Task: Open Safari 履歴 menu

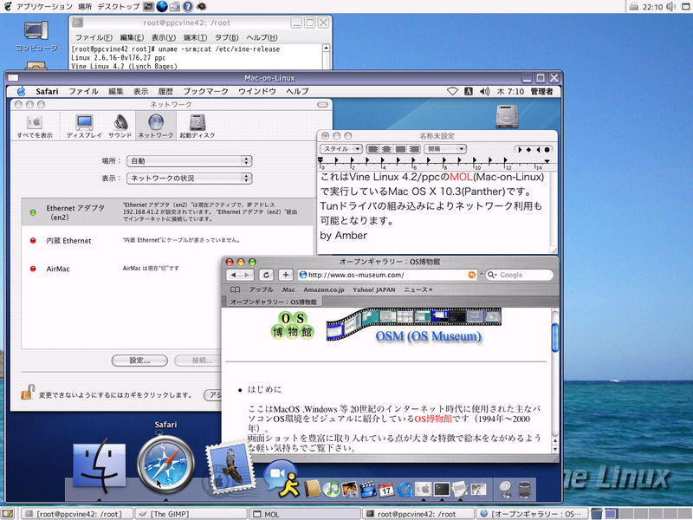Action: 165,92
